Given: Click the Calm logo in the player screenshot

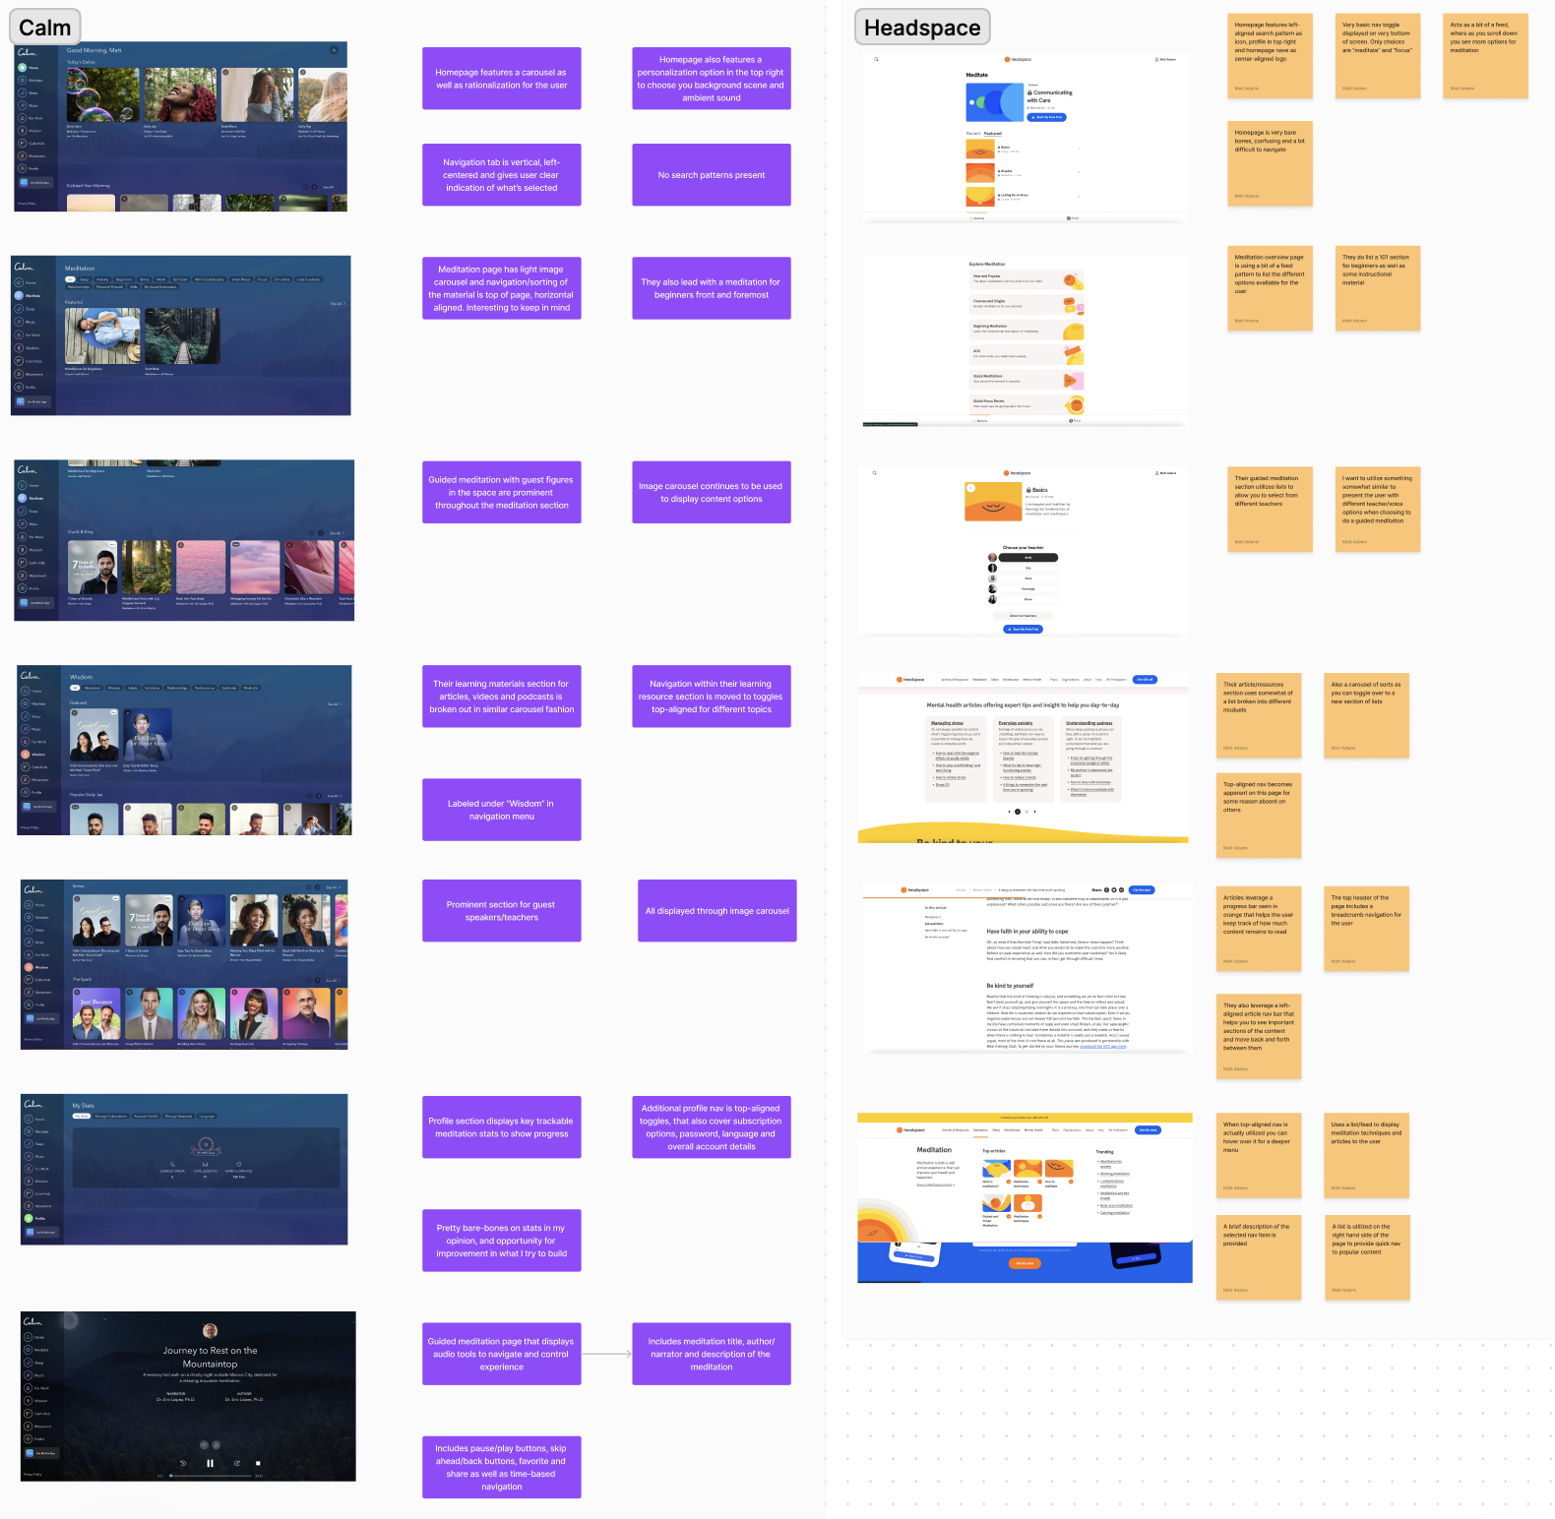Looking at the screenshot, I should 32,1321.
